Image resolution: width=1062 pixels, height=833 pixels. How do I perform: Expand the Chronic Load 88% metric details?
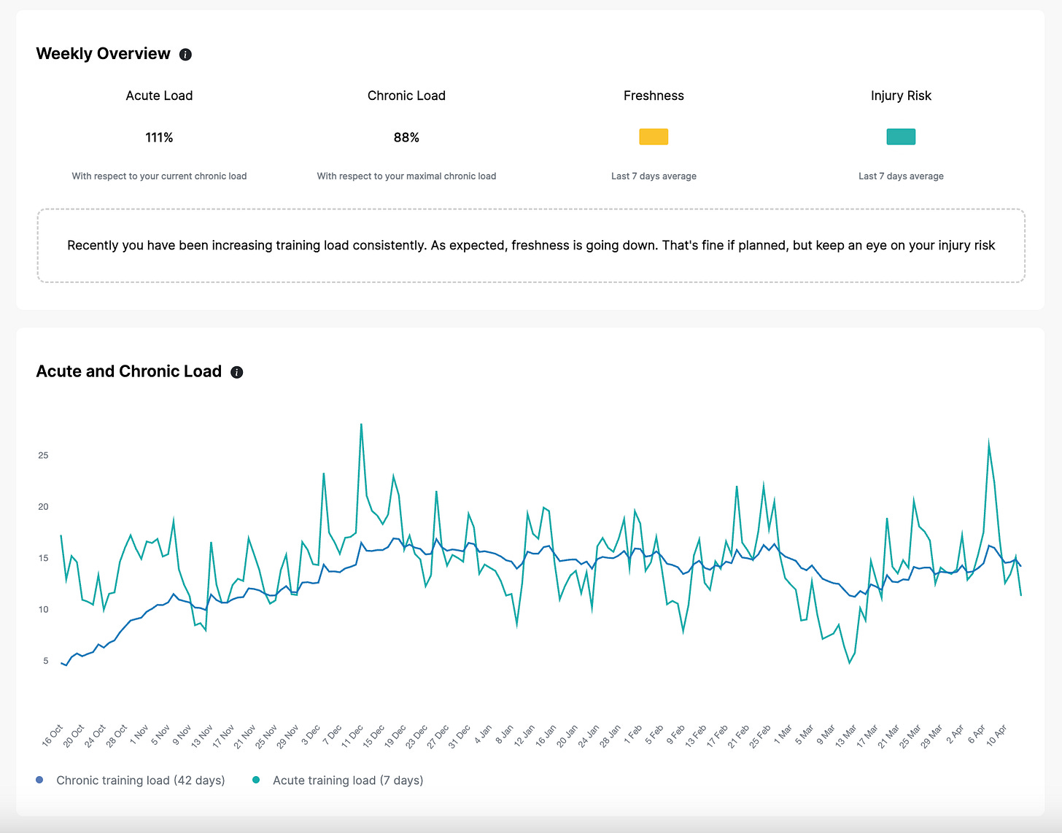pyautogui.click(x=406, y=137)
